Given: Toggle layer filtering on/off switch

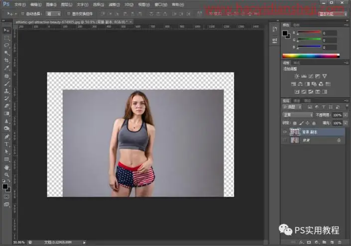Looking at the screenshot, I should click(347, 107).
